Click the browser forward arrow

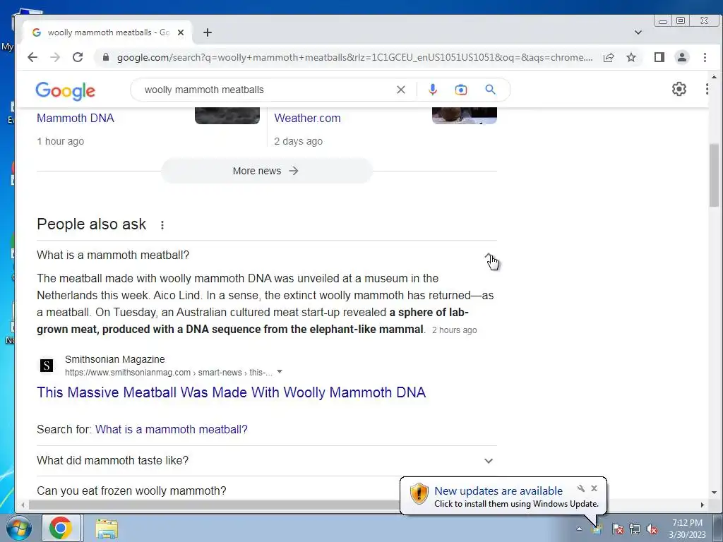pyautogui.click(x=55, y=57)
